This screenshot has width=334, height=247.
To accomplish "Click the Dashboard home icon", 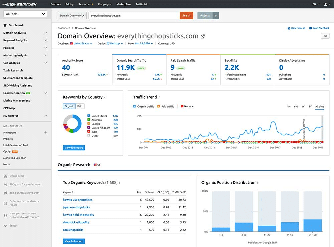I will point(5,25).
